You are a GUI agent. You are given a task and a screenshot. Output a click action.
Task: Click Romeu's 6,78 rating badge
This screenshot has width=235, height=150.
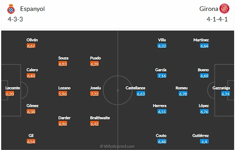click(x=183, y=94)
